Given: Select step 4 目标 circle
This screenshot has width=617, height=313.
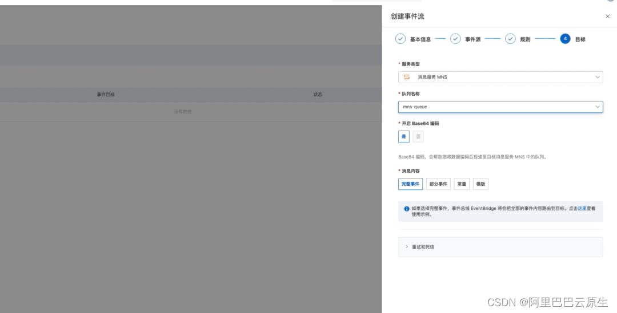Looking at the screenshot, I should 565,39.
